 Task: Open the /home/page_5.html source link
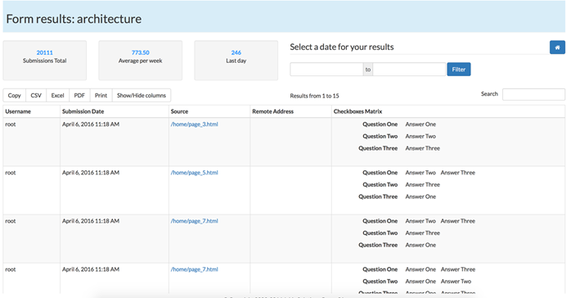click(x=195, y=173)
